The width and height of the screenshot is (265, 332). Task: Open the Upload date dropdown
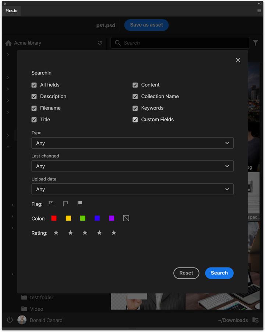(132, 189)
